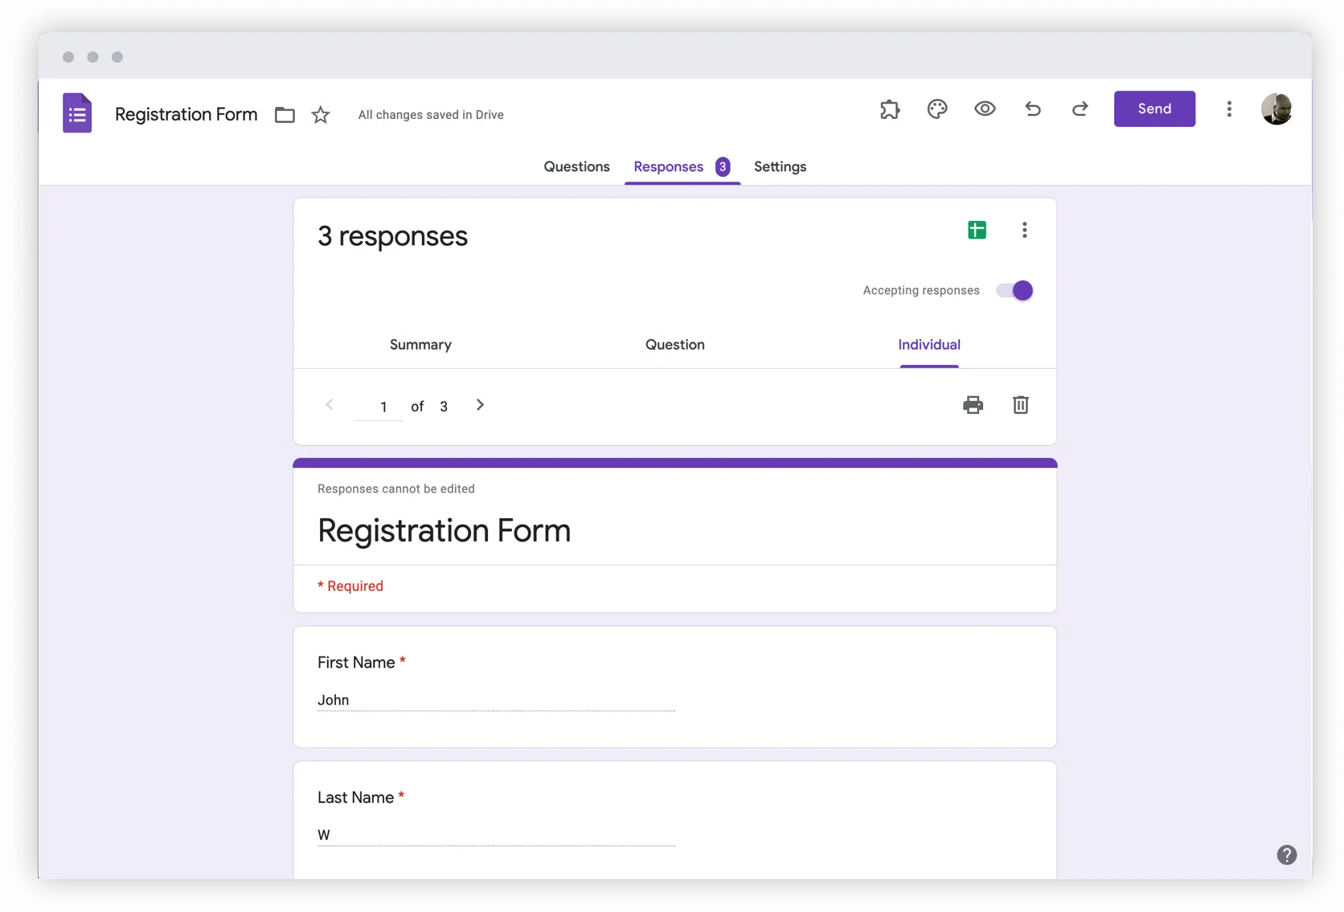The height and width of the screenshot is (912, 1344).
Task: Disable the Accepting responses toggle
Action: 1013,290
